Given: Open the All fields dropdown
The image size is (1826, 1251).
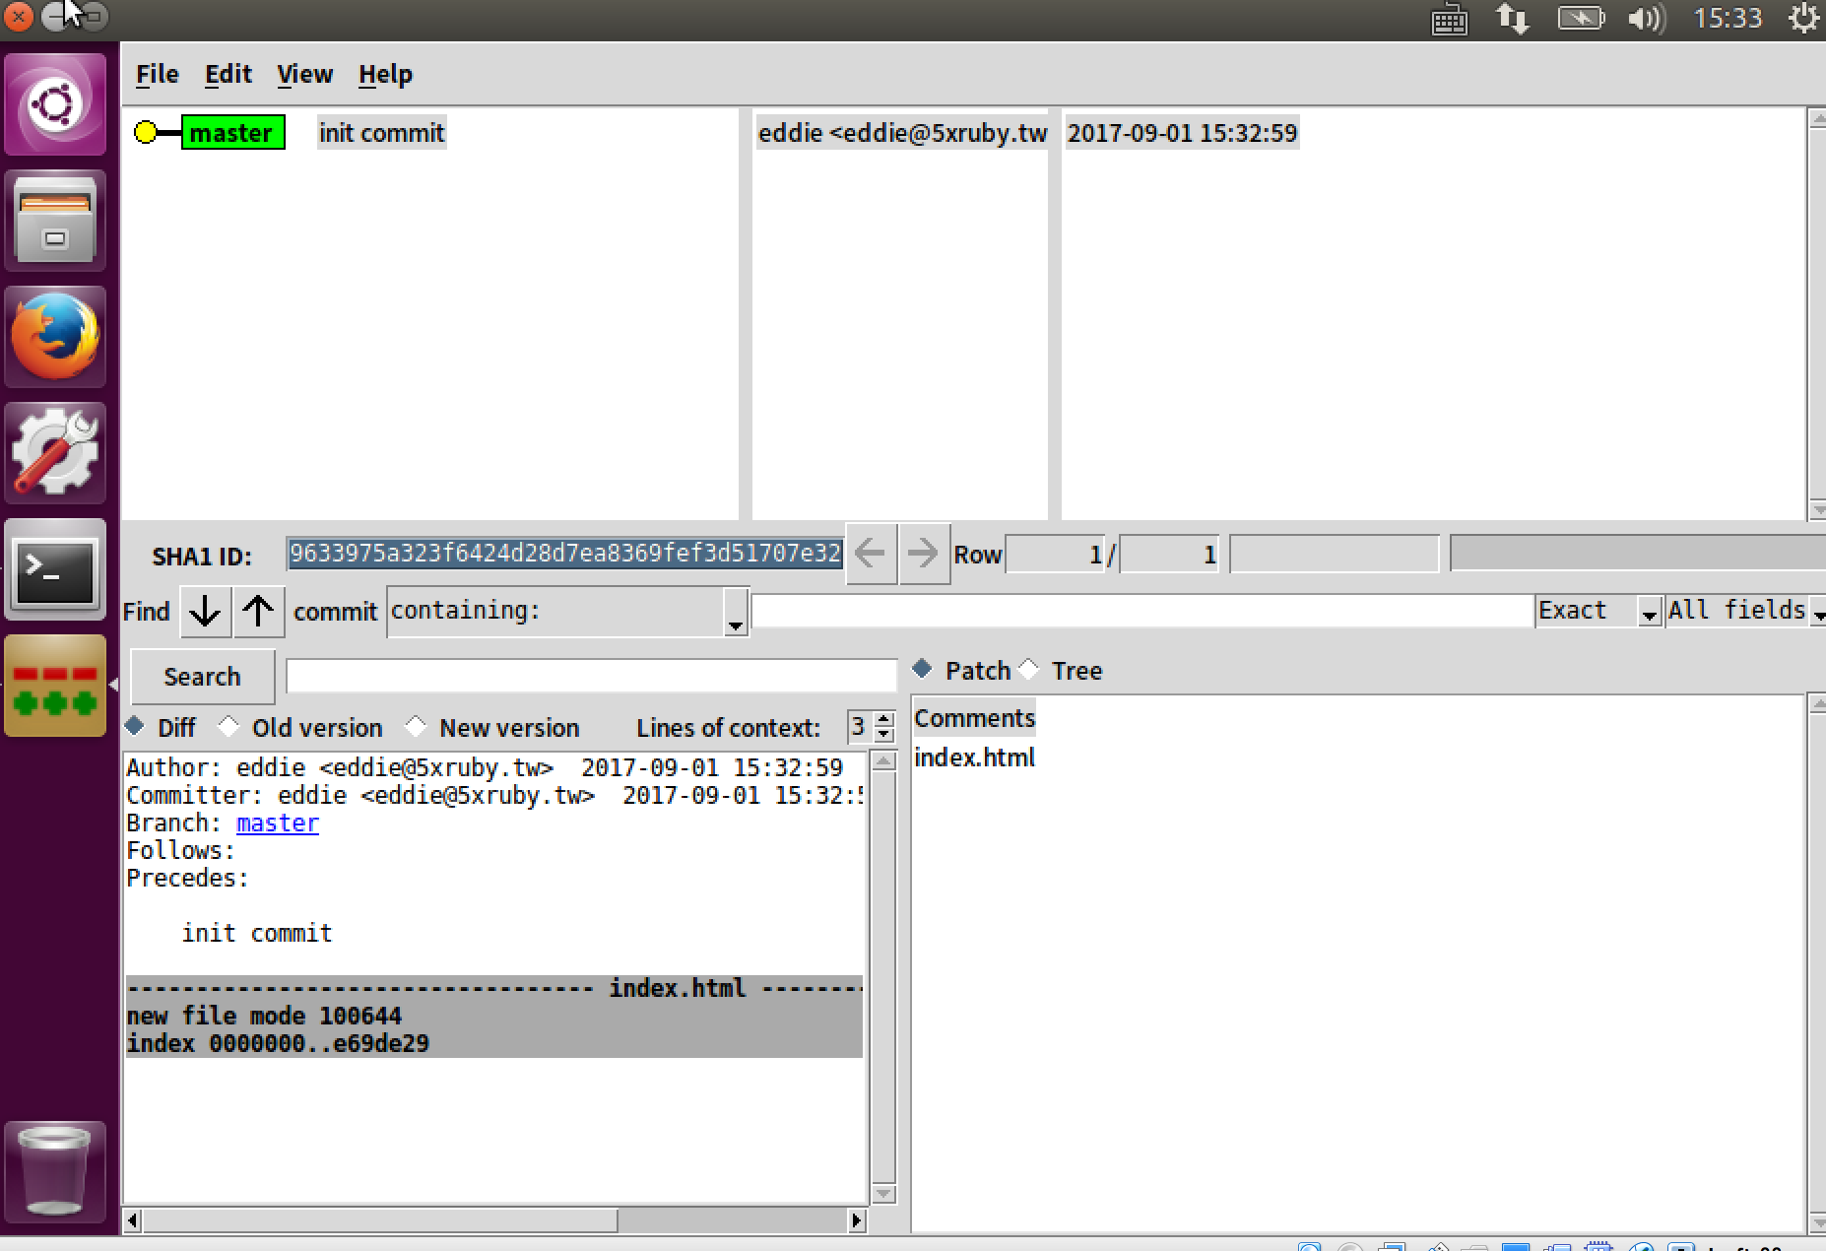Looking at the screenshot, I should 1817,612.
